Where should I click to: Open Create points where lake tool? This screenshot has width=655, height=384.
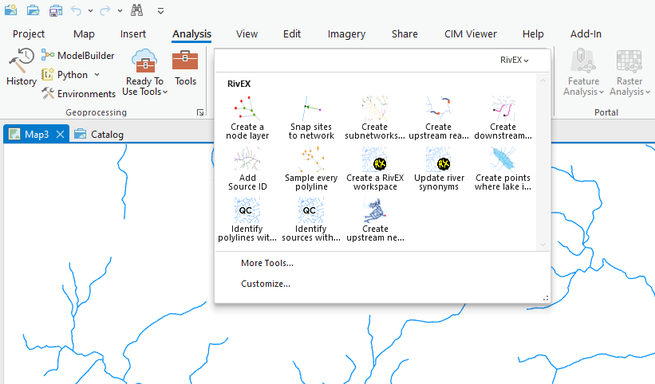[x=503, y=168]
